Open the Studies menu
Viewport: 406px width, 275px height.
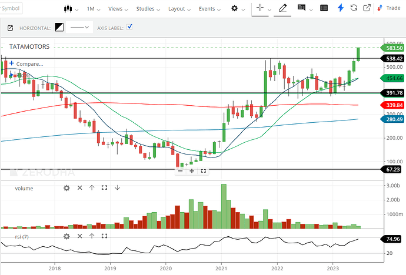point(148,9)
